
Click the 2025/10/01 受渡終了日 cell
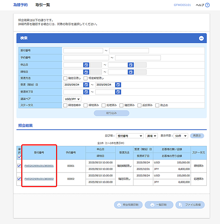tap(143, 169)
